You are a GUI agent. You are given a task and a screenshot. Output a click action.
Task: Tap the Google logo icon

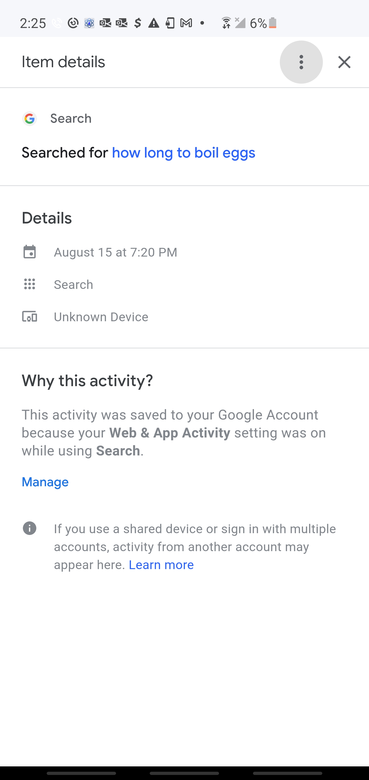pyautogui.click(x=30, y=118)
